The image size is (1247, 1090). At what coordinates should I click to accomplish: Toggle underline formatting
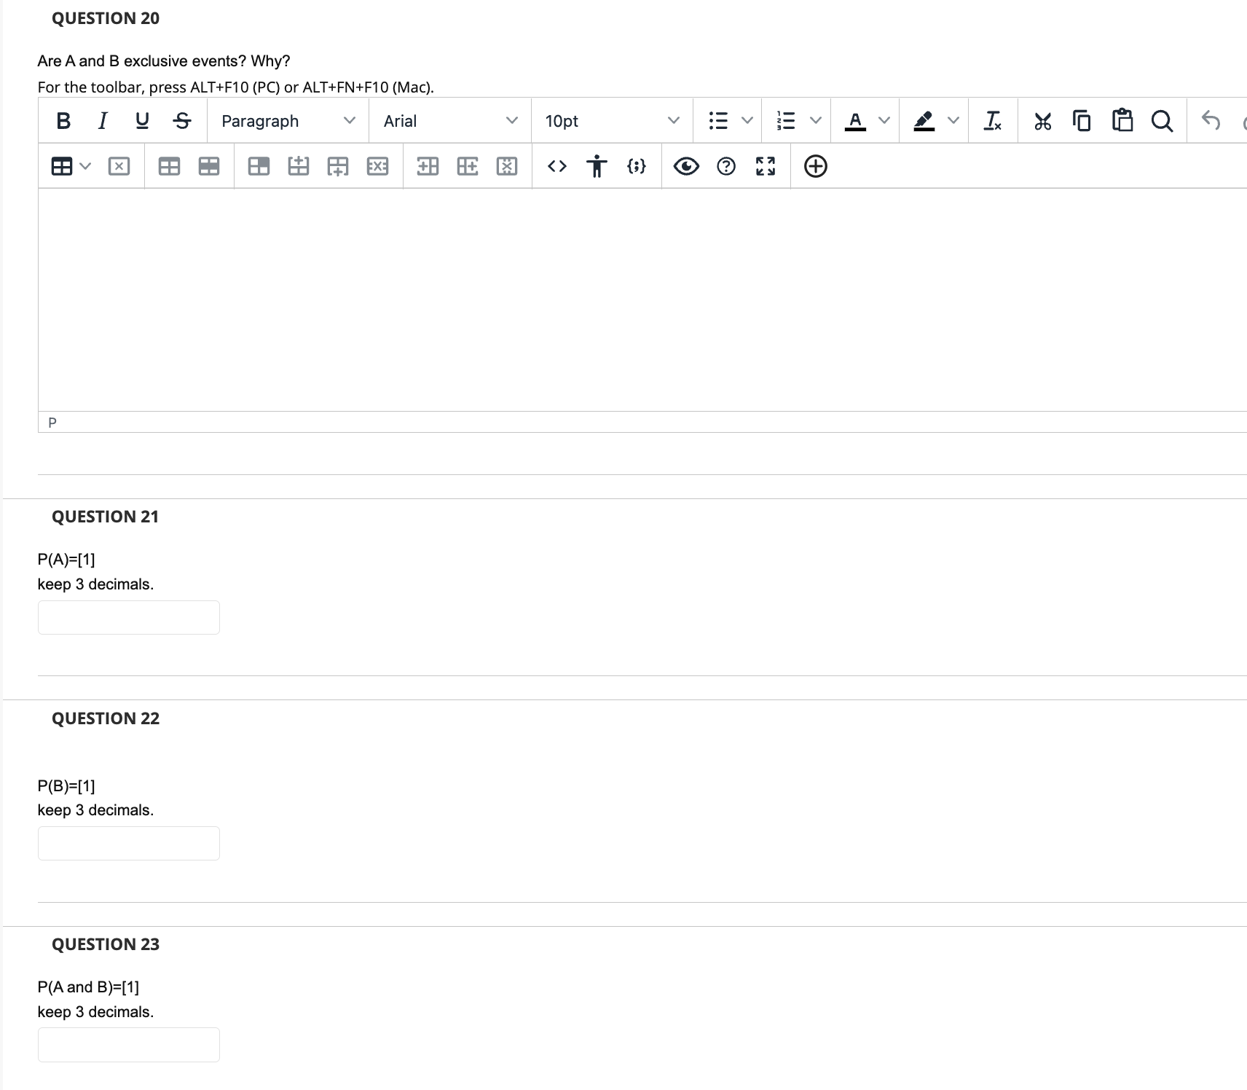tap(141, 121)
